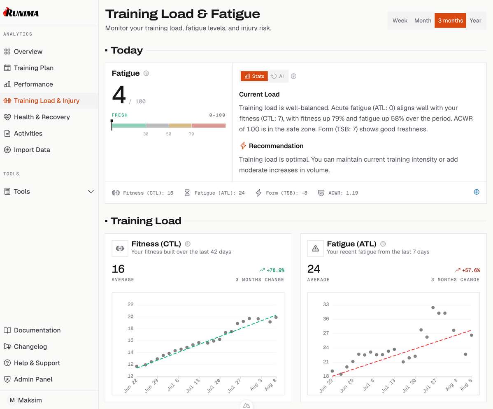This screenshot has height=409, width=493.
Task: Switch time range to Week
Action: (400, 21)
